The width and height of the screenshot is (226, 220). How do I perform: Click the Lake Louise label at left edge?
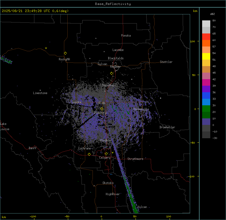[x=5, y=126]
